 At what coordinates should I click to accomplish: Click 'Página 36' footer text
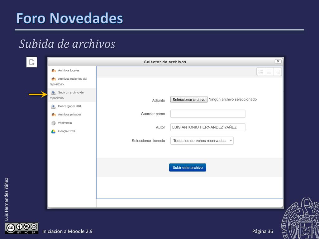(262, 231)
